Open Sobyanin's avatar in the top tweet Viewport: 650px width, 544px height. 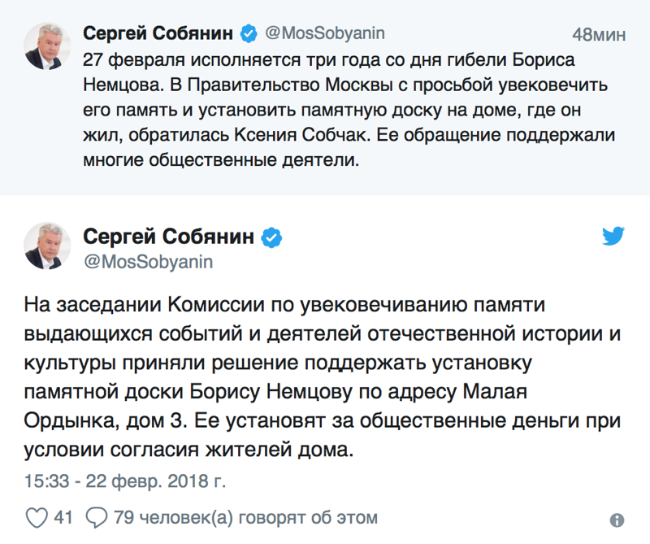tap(48, 46)
